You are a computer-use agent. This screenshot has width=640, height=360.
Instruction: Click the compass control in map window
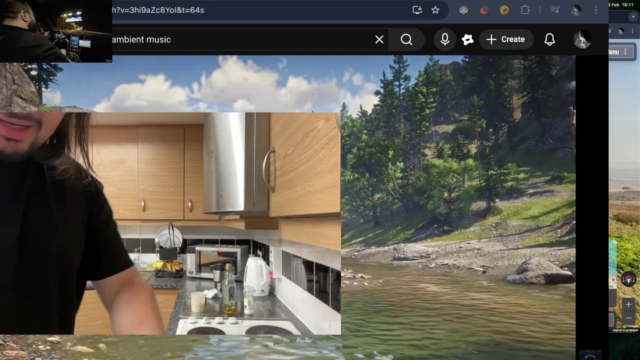pos(628,279)
